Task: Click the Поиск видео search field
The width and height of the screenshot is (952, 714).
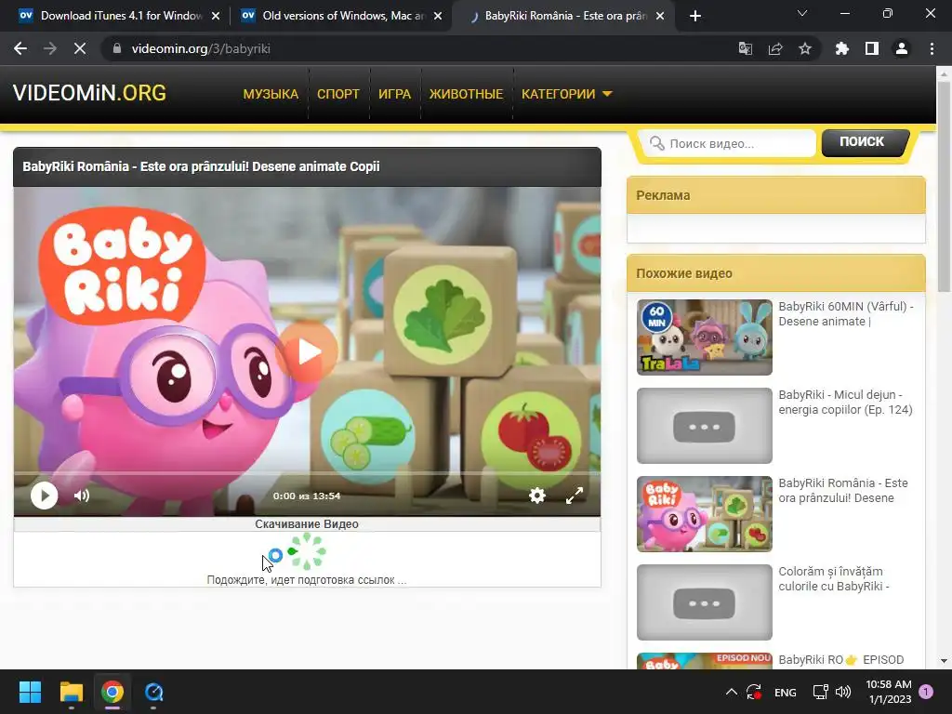Action: (x=727, y=143)
